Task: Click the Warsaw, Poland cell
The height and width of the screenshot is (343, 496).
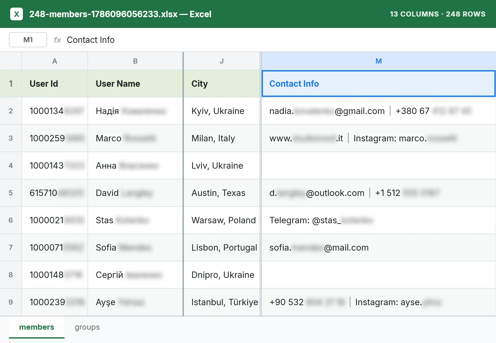Action: 222,220
